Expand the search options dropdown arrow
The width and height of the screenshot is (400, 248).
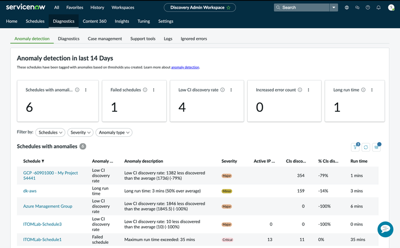click(x=333, y=7)
